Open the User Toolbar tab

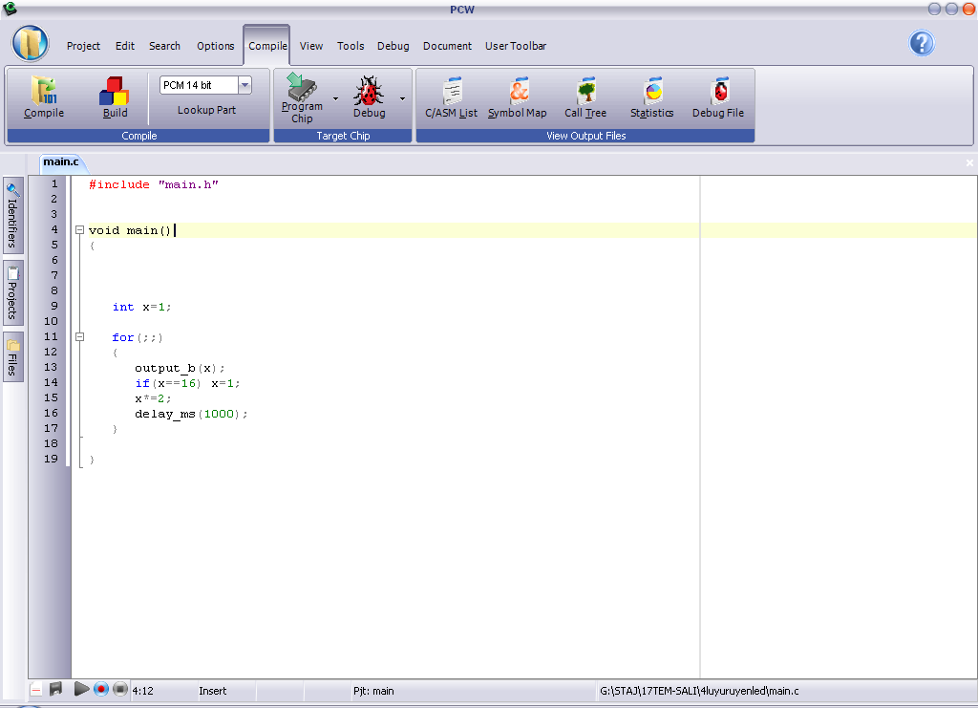point(516,46)
